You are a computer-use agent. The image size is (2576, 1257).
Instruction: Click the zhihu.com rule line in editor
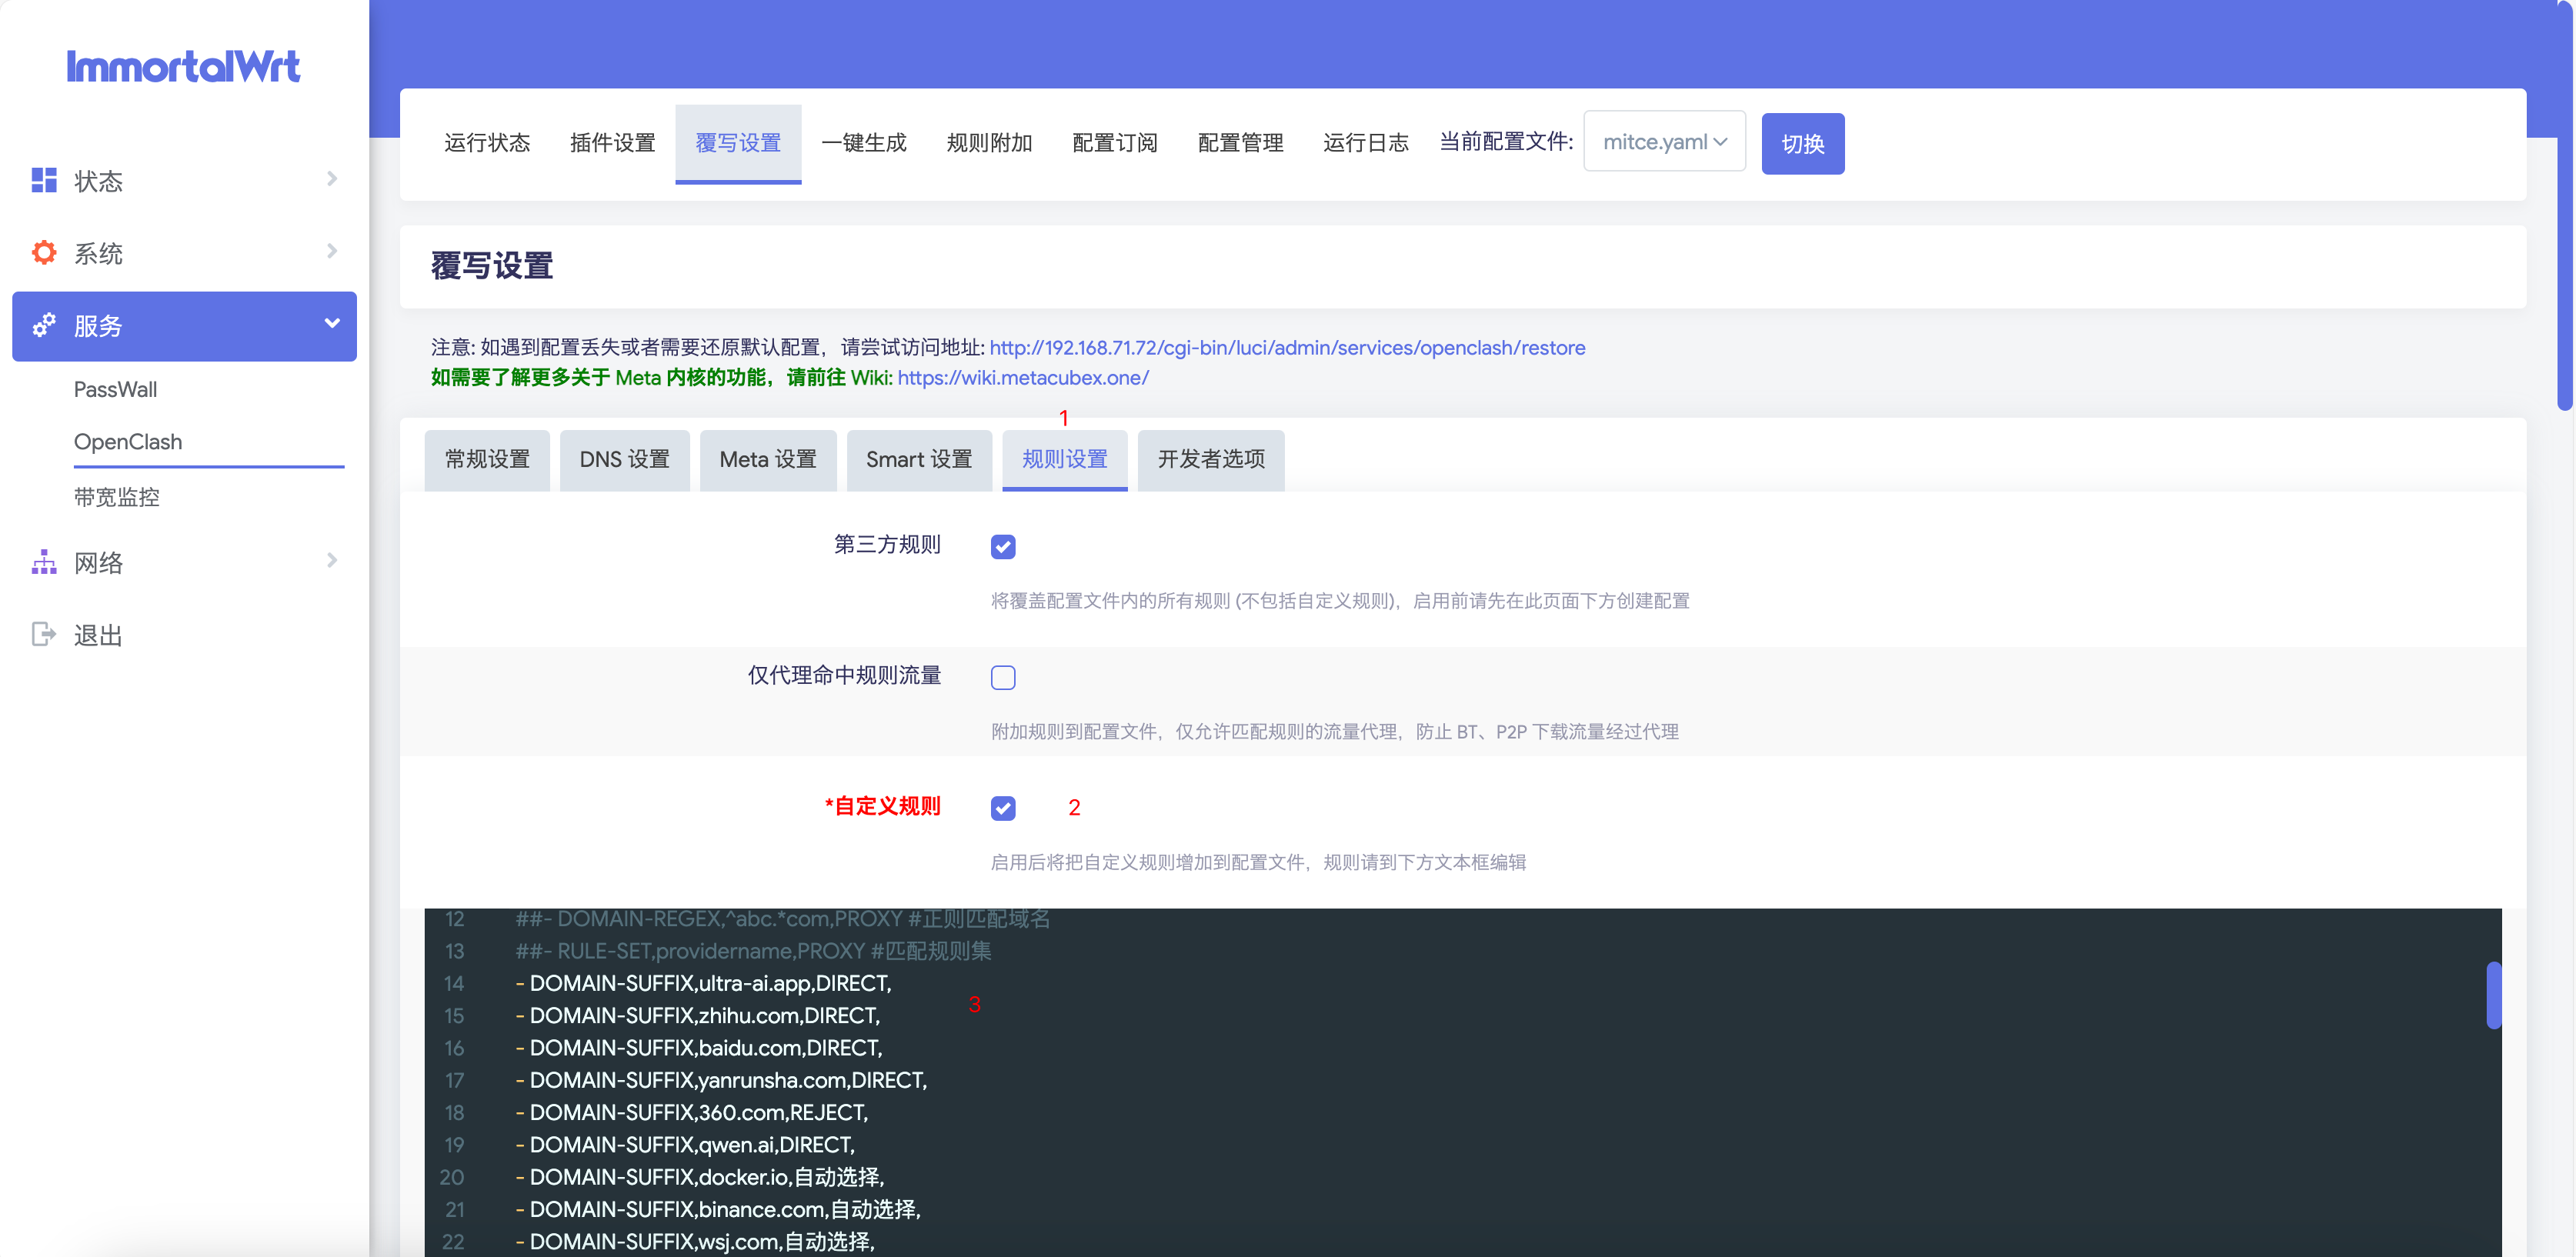point(704,1015)
